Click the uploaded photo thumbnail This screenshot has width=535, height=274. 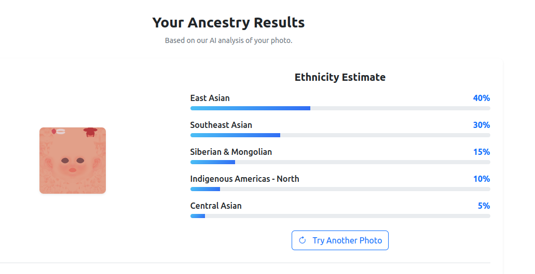point(73,161)
